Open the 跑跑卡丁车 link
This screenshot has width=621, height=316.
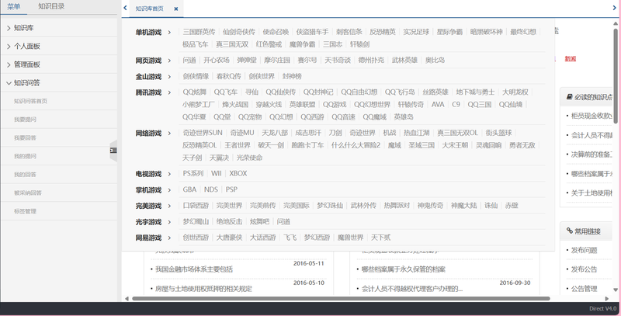pyautogui.click(x=307, y=145)
